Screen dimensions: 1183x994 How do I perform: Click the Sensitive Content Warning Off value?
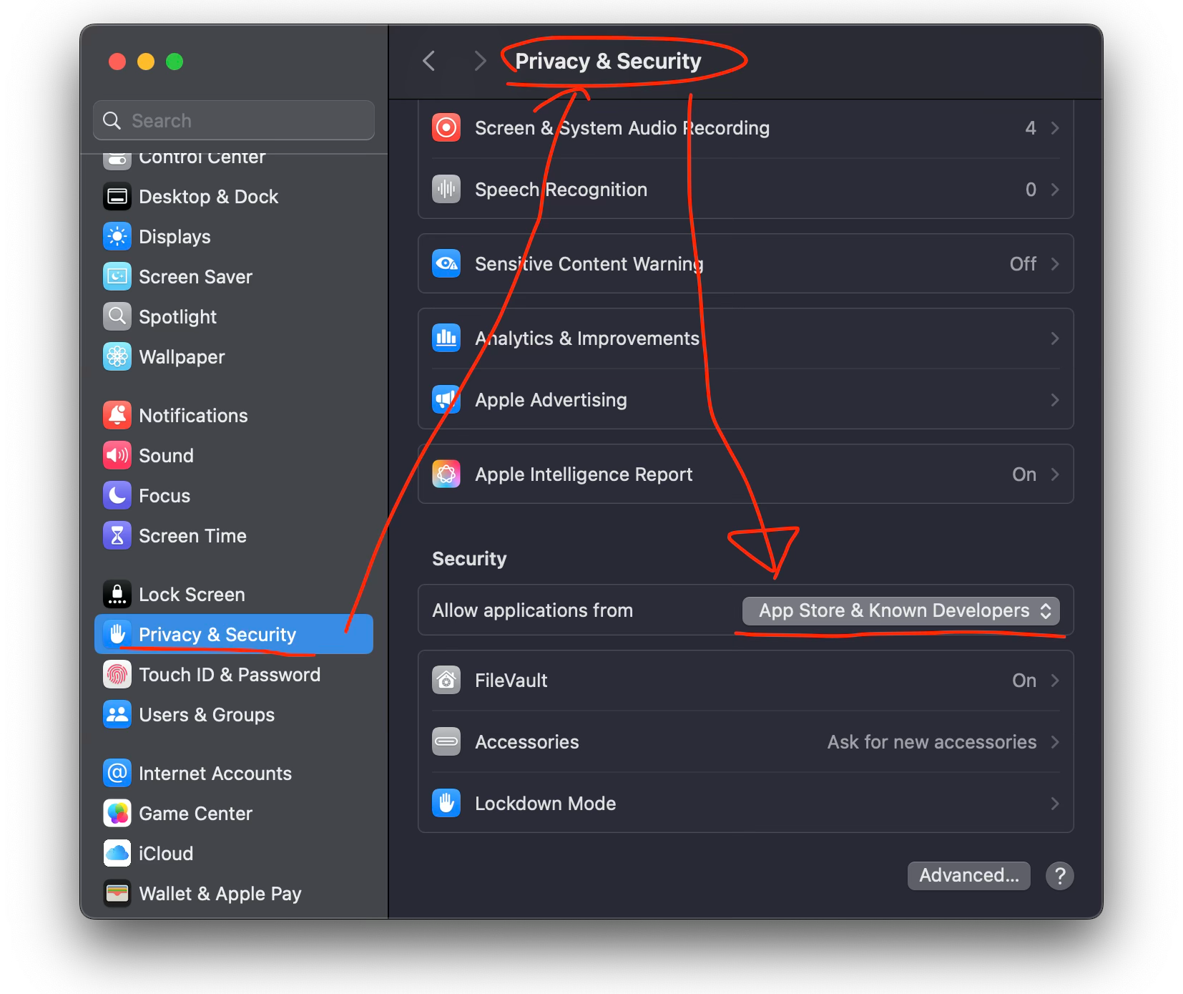(1023, 264)
